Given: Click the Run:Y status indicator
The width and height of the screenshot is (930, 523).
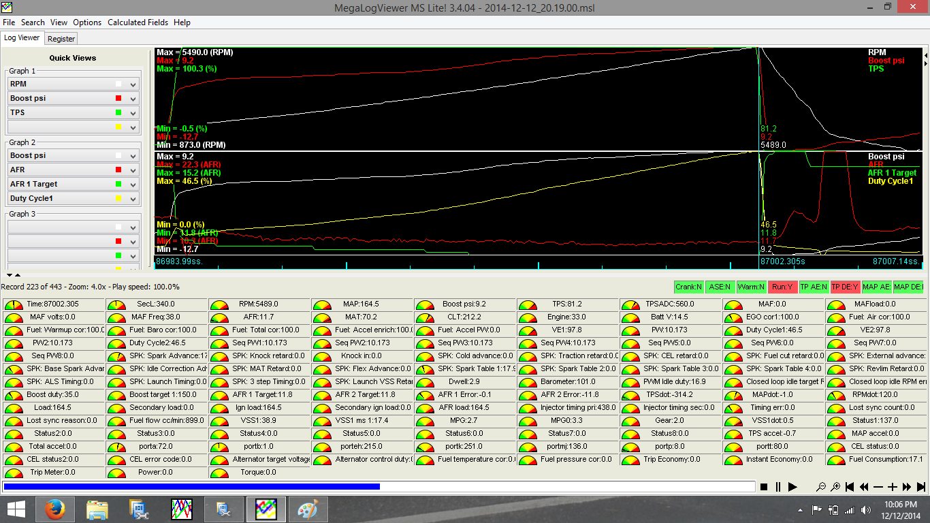Looking at the screenshot, I should (783, 287).
